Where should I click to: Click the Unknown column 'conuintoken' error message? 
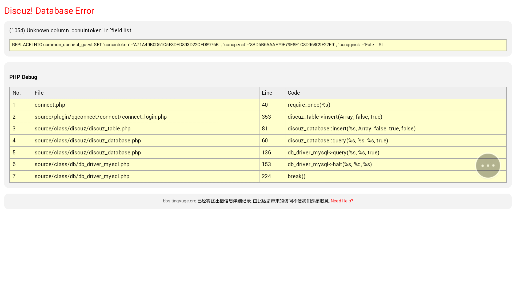pyautogui.click(x=71, y=30)
